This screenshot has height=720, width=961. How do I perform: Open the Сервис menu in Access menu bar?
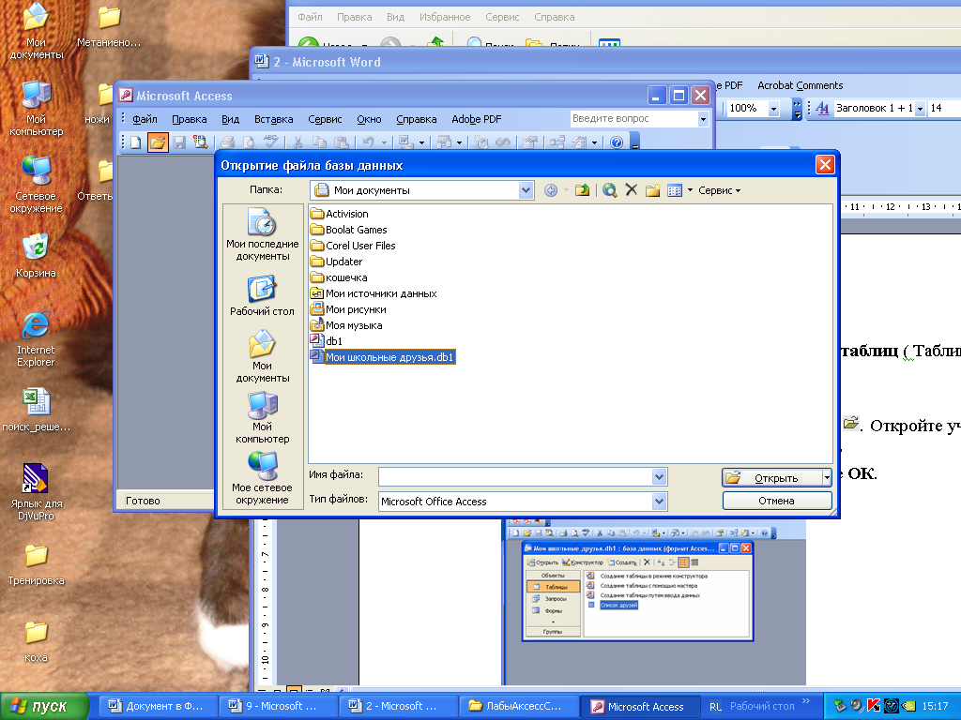(x=325, y=119)
